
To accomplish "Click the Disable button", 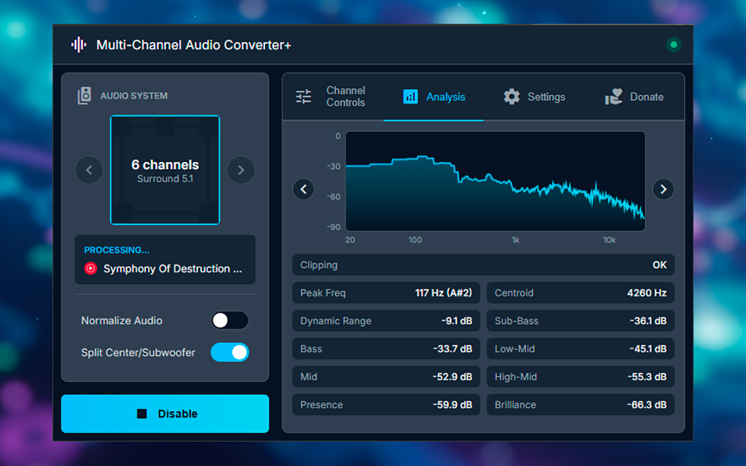I will 165,414.
